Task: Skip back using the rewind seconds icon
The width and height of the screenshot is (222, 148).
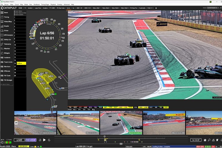Action: tap(40, 140)
